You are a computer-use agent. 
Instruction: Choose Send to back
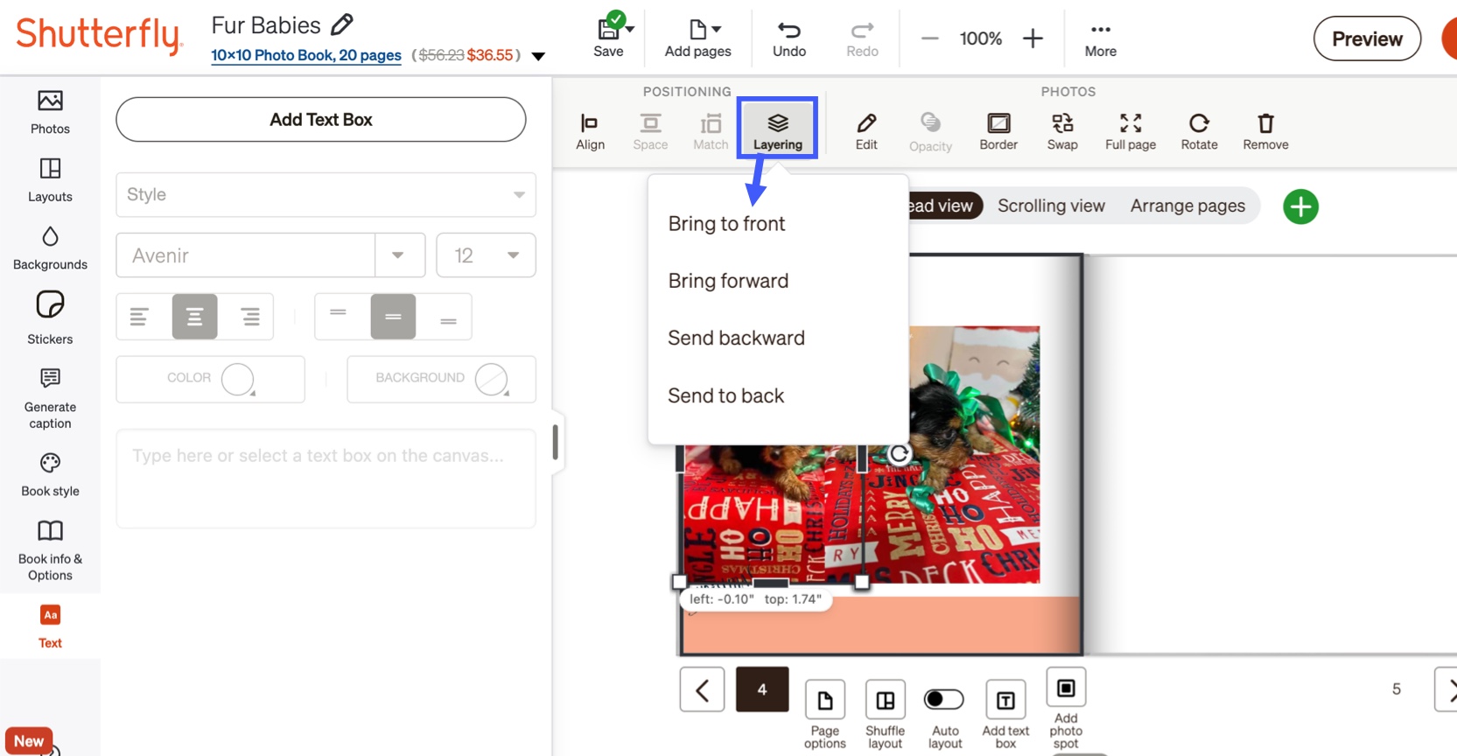tap(725, 395)
